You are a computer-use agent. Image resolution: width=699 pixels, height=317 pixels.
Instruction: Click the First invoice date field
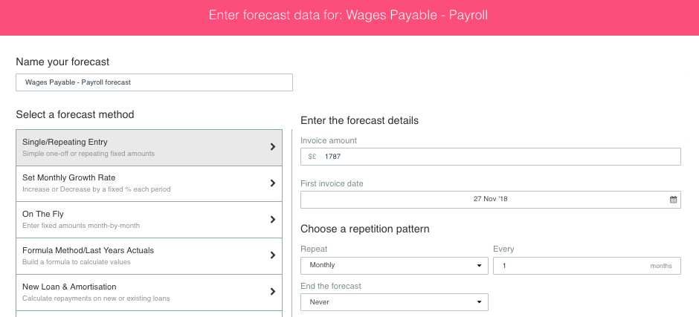491,200
